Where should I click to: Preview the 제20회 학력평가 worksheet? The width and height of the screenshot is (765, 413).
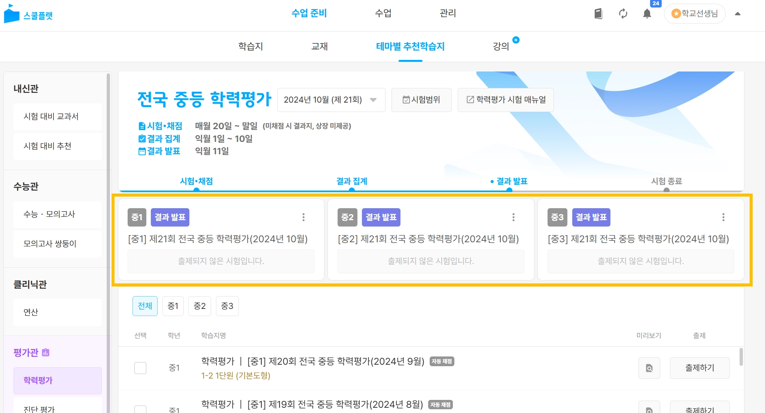[x=649, y=368]
